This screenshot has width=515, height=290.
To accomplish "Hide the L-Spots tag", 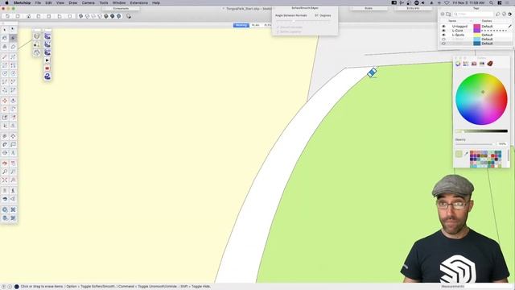I will (x=443, y=35).
